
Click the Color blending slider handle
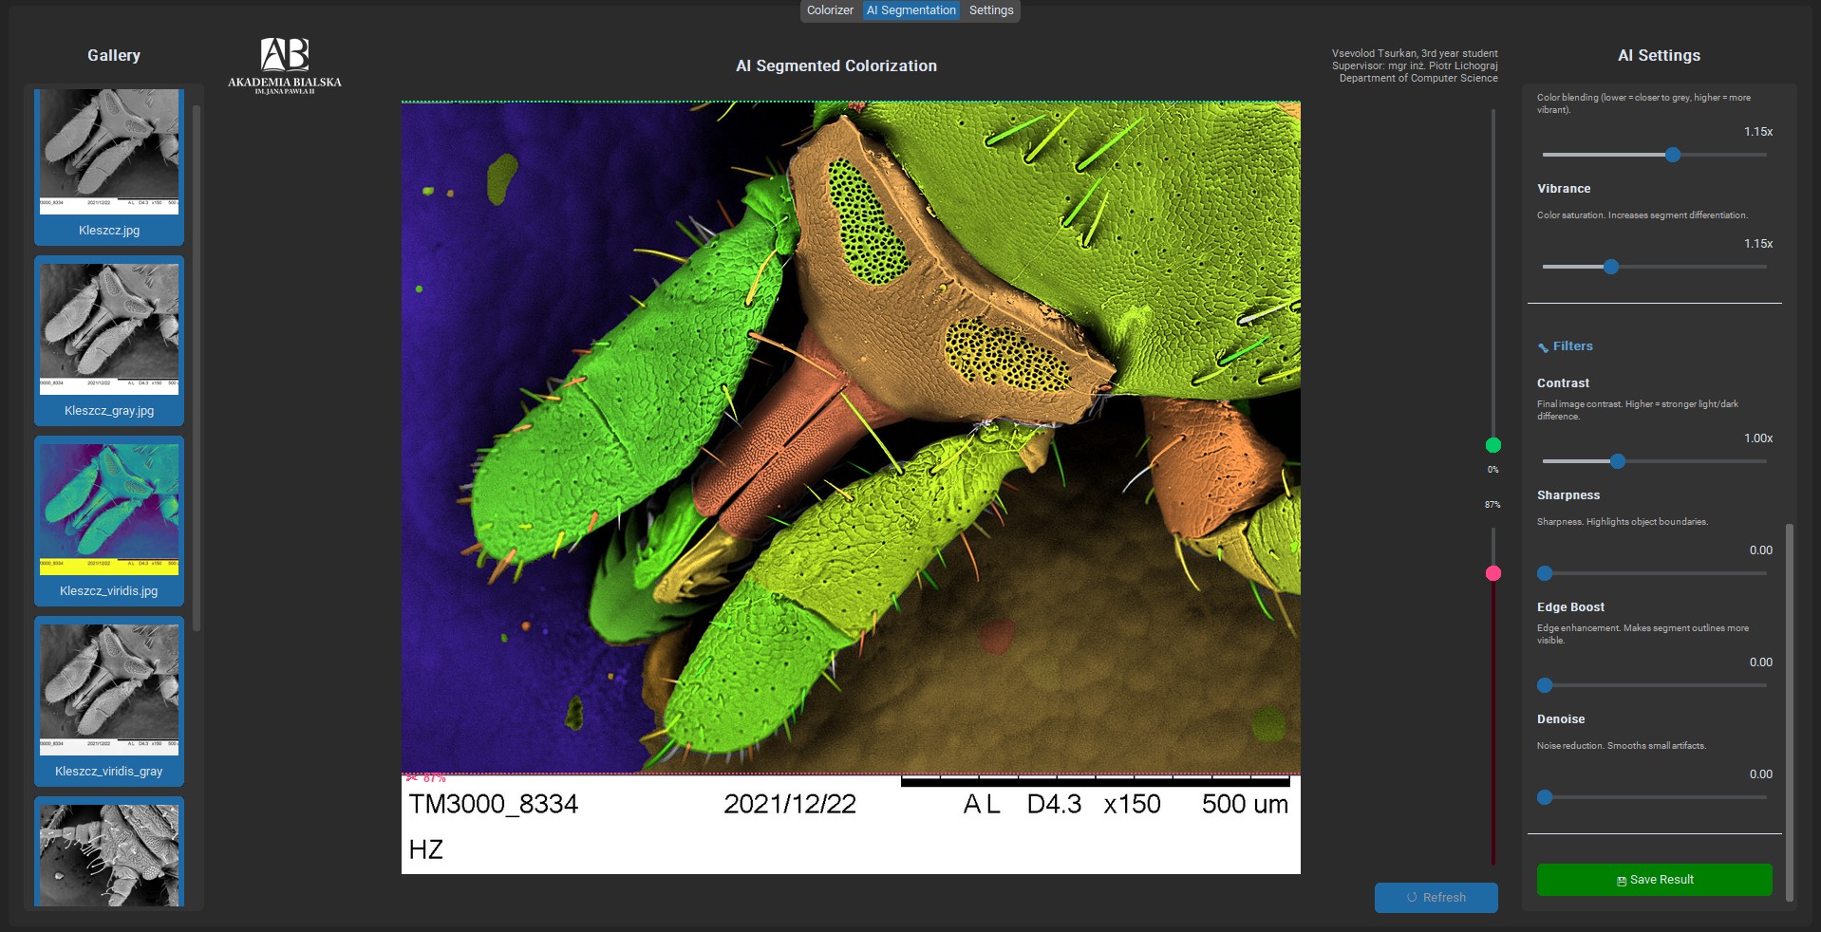(x=1673, y=155)
